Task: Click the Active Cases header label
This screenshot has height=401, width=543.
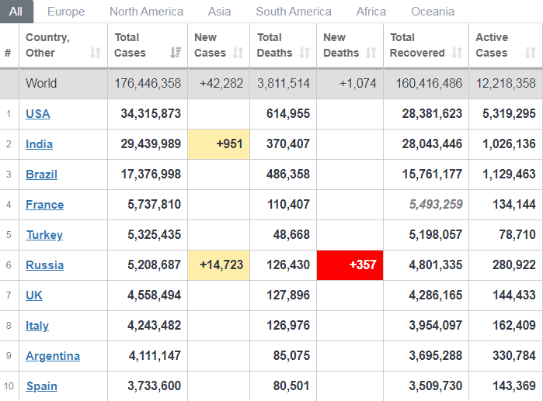Action: [492, 45]
